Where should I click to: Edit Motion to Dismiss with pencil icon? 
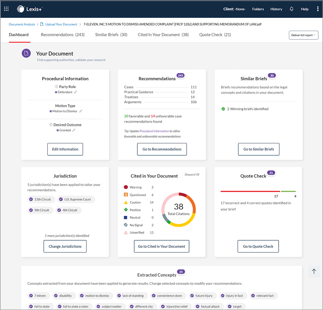81,111
